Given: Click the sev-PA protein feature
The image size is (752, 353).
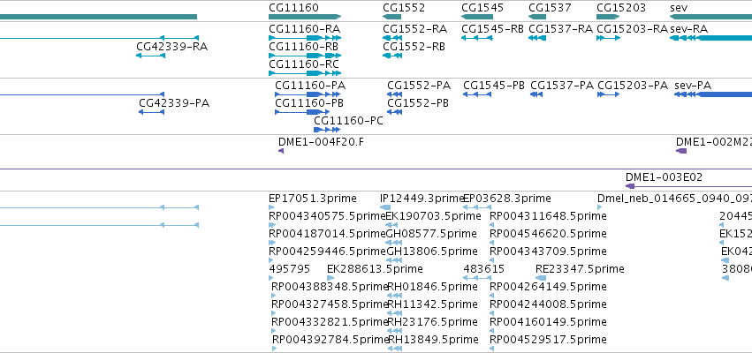Looking at the screenshot, I should [x=712, y=94].
